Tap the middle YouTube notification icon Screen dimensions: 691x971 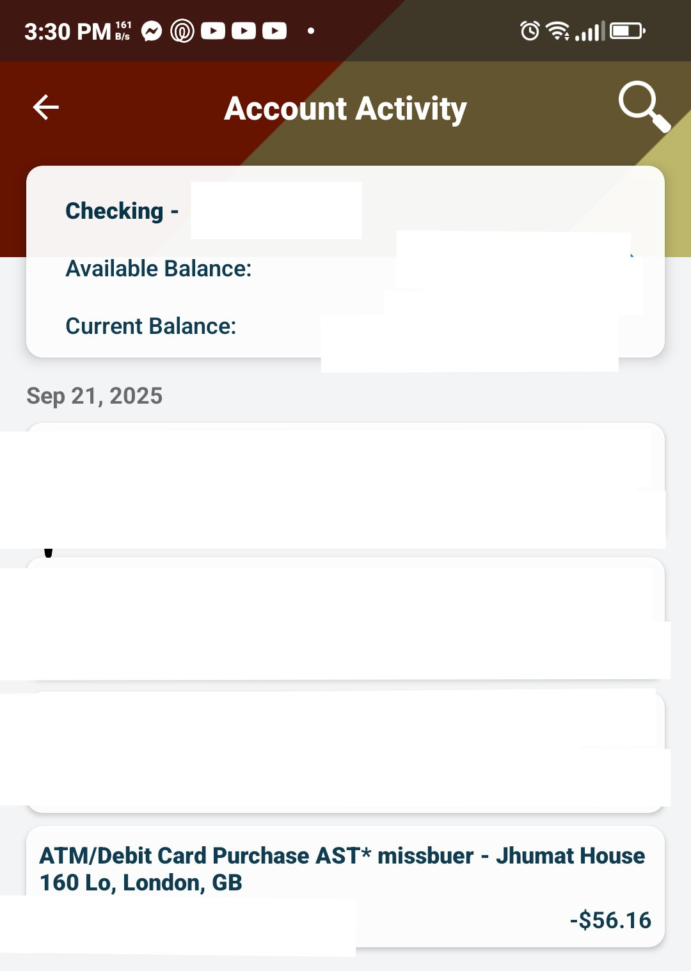[x=244, y=31]
